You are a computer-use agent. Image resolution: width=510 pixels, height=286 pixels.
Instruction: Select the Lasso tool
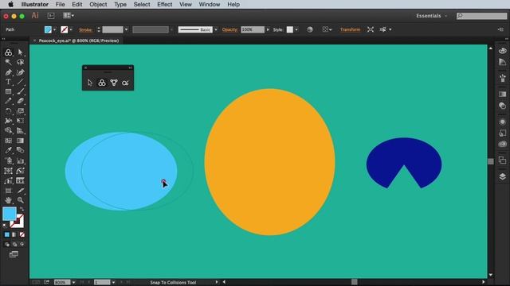pos(20,62)
